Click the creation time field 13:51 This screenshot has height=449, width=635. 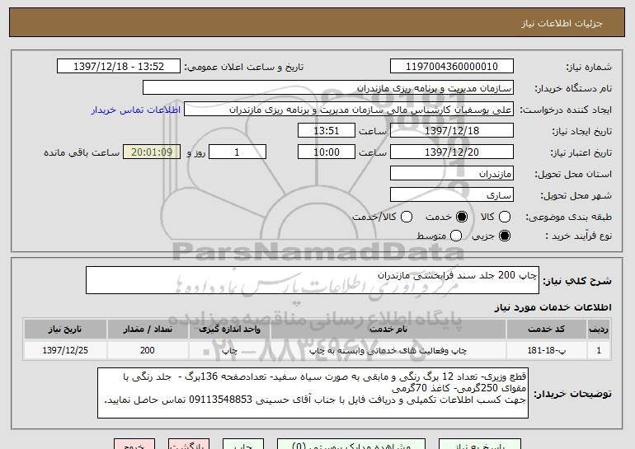[327, 131]
